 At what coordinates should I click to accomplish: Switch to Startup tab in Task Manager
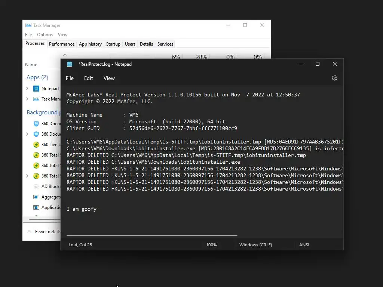(113, 44)
